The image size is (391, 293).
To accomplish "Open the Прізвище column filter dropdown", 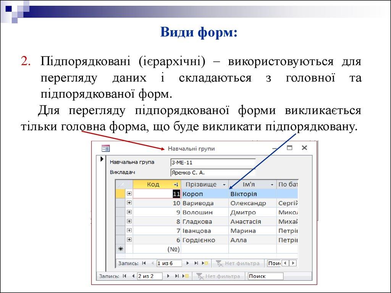I will 224,185.
